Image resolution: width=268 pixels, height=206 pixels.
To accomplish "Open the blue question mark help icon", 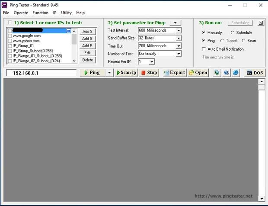I will pos(227,73).
